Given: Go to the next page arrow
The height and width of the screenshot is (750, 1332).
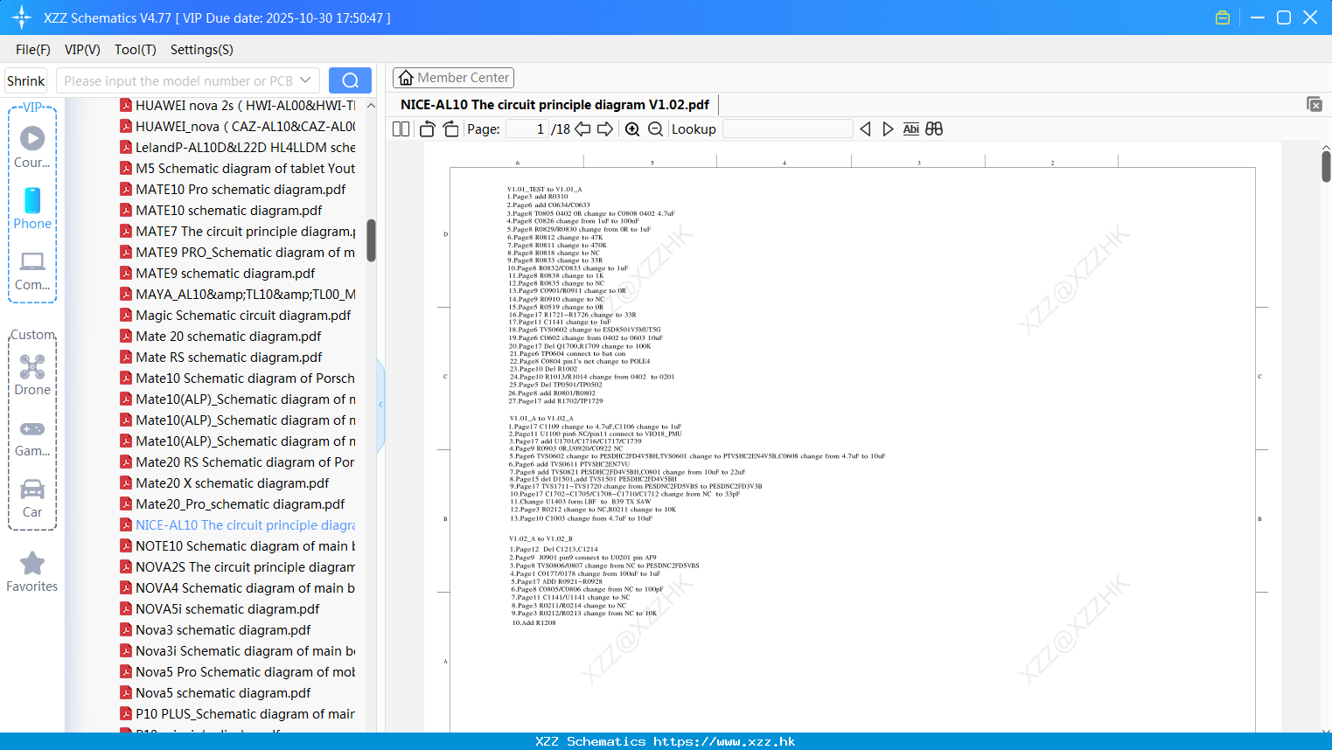Looking at the screenshot, I should (x=605, y=129).
